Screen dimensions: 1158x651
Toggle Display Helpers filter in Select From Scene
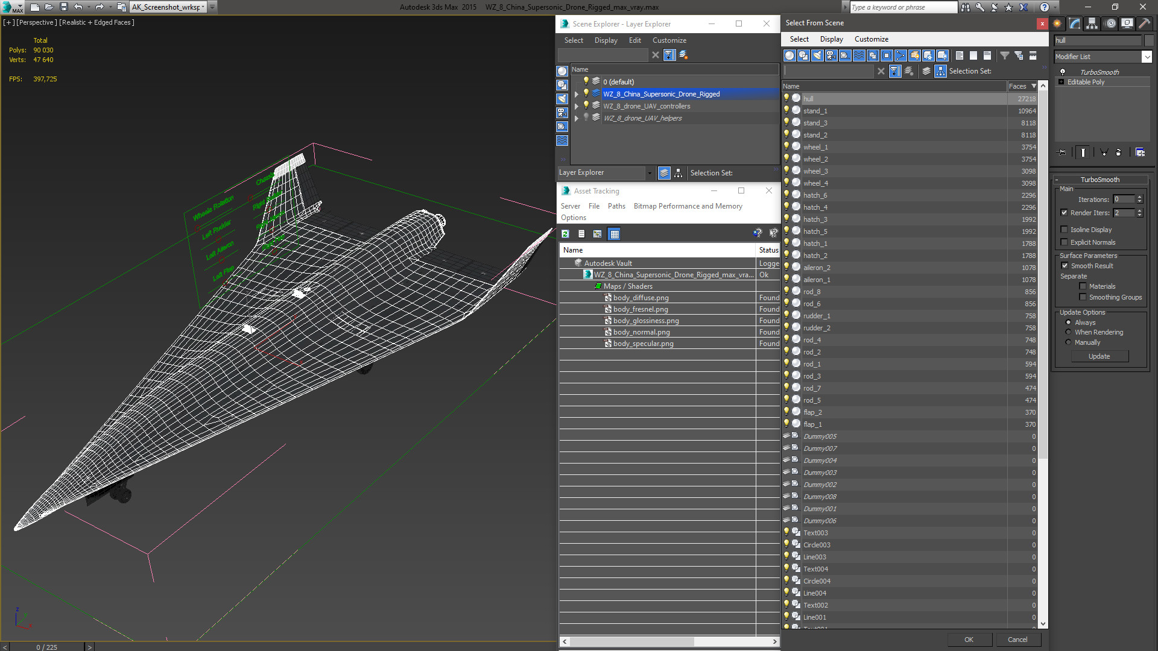pos(845,55)
